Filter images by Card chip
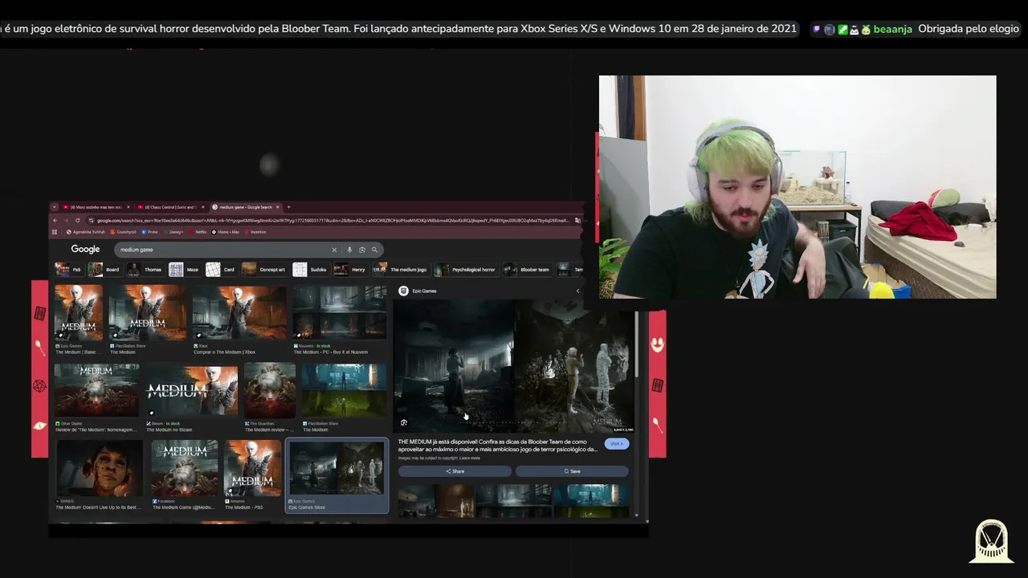Viewport: 1028px width, 578px height. click(x=221, y=269)
